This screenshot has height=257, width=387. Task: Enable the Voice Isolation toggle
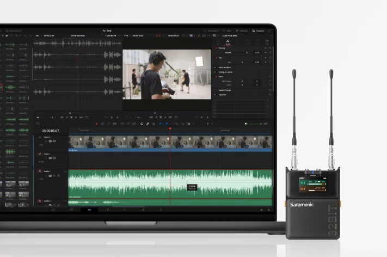[216, 68]
